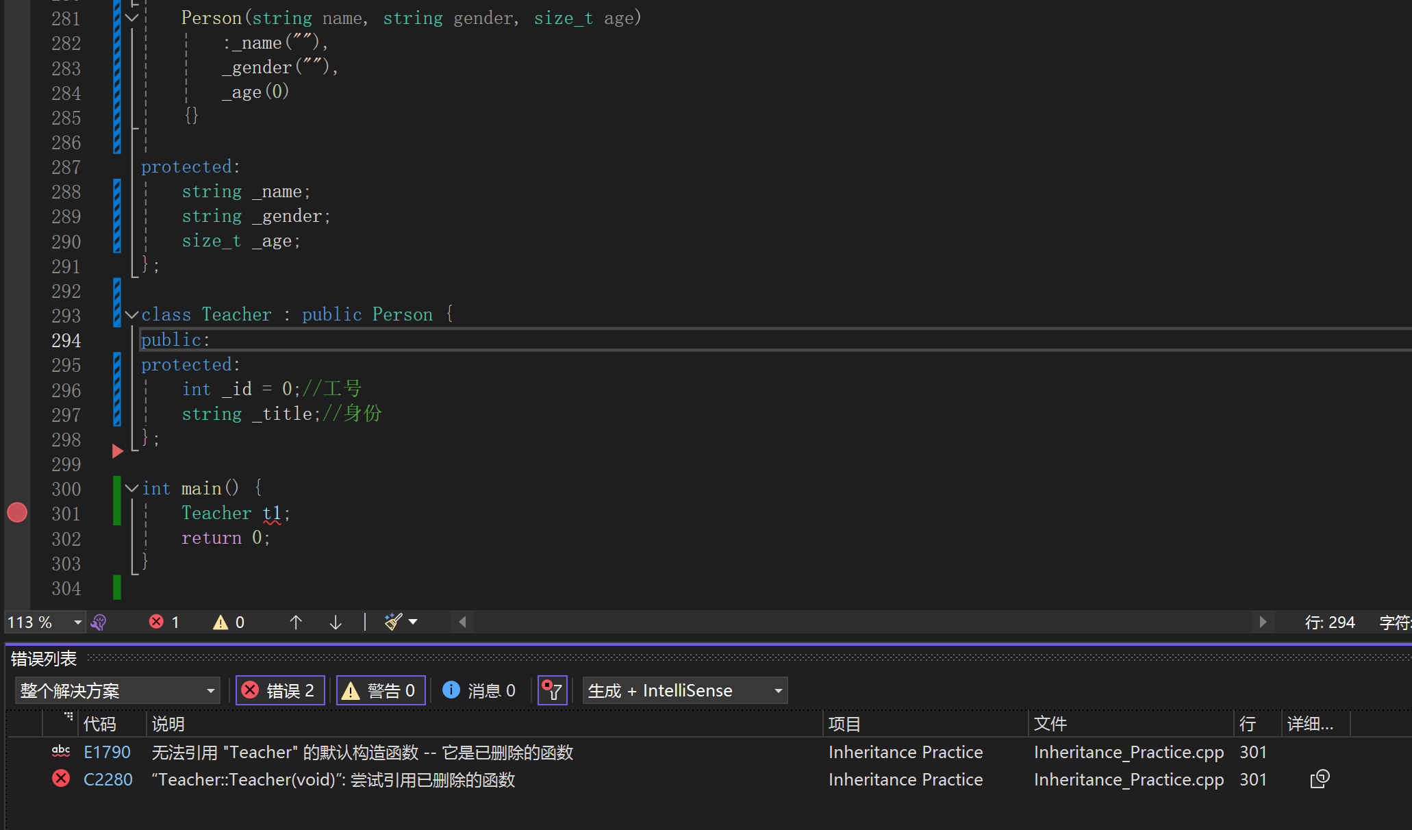Click the breakpoint dot on line 301
Screen dimensions: 1412x830
[x=17, y=512]
